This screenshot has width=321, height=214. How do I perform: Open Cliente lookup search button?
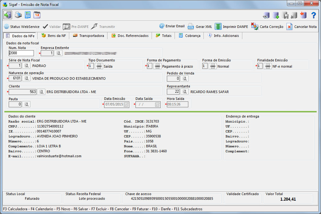(x=41, y=92)
